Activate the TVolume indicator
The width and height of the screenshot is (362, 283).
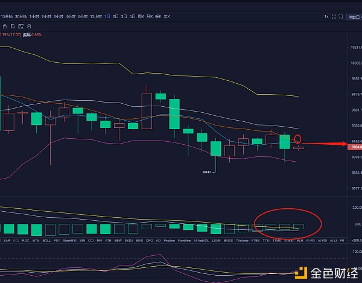242,241
